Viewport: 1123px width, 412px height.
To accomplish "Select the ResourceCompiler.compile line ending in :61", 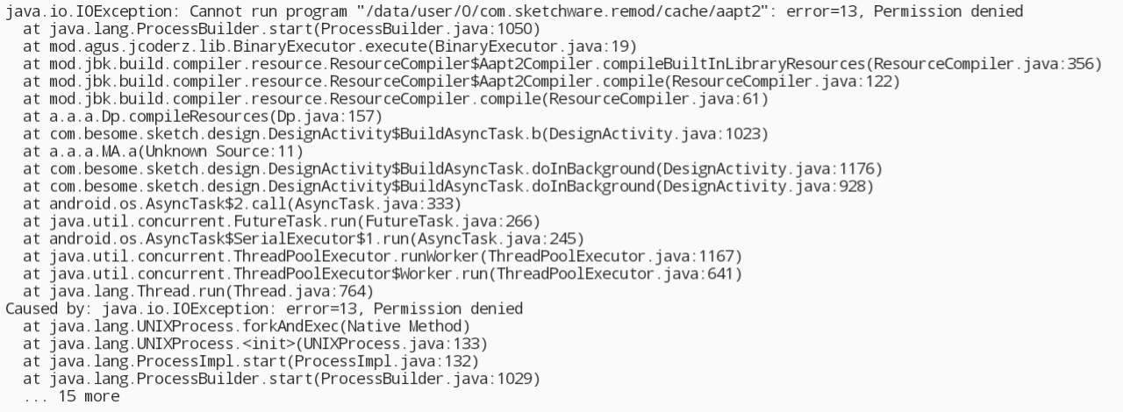I will click(x=396, y=99).
